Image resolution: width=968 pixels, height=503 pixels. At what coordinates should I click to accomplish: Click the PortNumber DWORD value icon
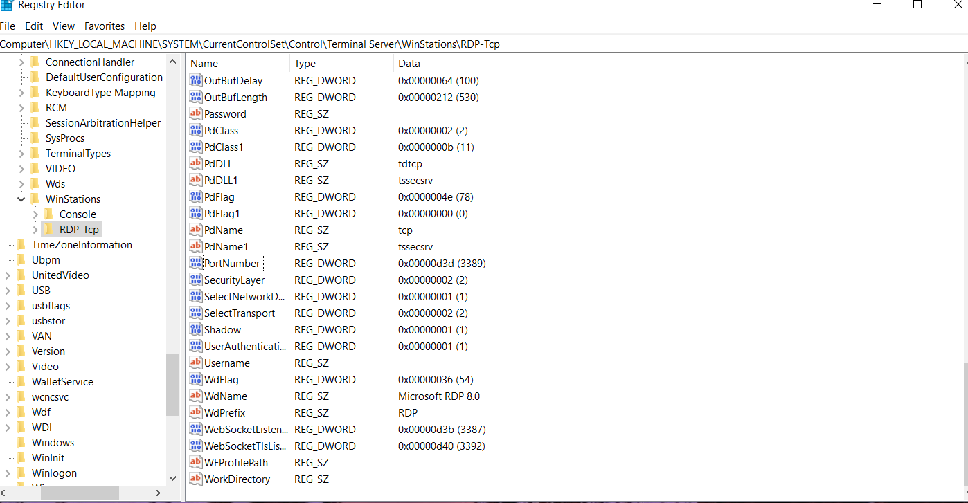tap(196, 264)
